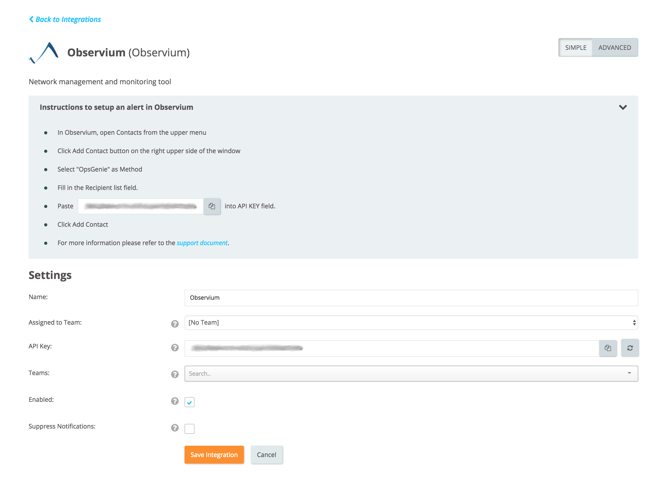Show help for Enabled option
This screenshot has height=479, width=668.
click(x=175, y=401)
